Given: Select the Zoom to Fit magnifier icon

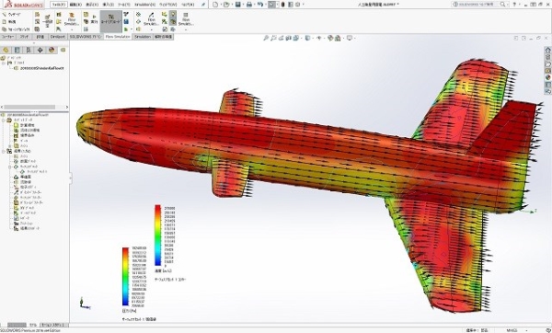Looking at the screenshot, I should click(266, 38).
